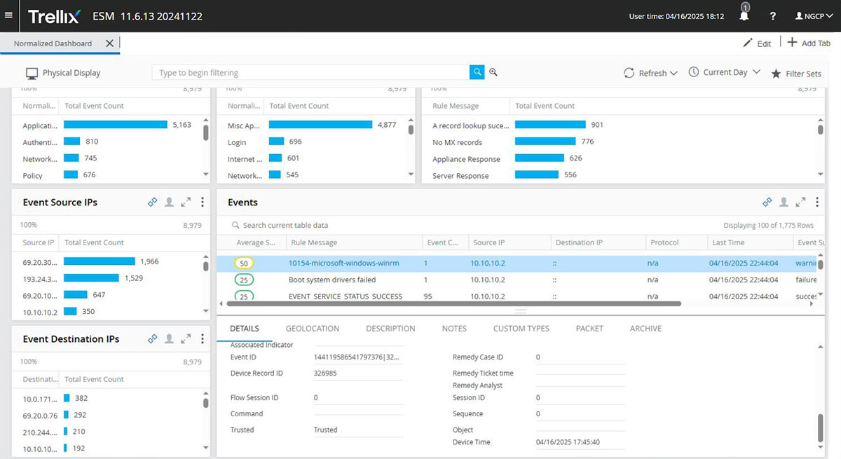The width and height of the screenshot is (841, 459).
Task: Open the three-dot menu on Event Destination IPs
Action: click(203, 338)
